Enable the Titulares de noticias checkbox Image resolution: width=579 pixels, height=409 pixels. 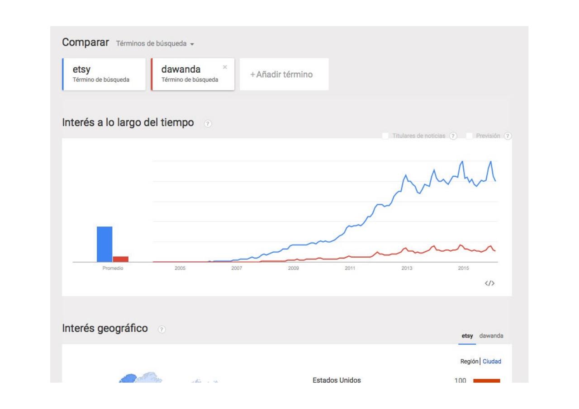(x=385, y=136)
